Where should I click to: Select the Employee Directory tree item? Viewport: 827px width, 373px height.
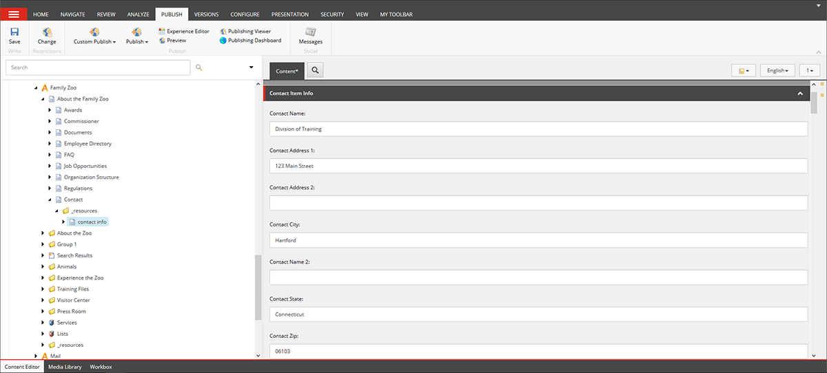point(88,144)
